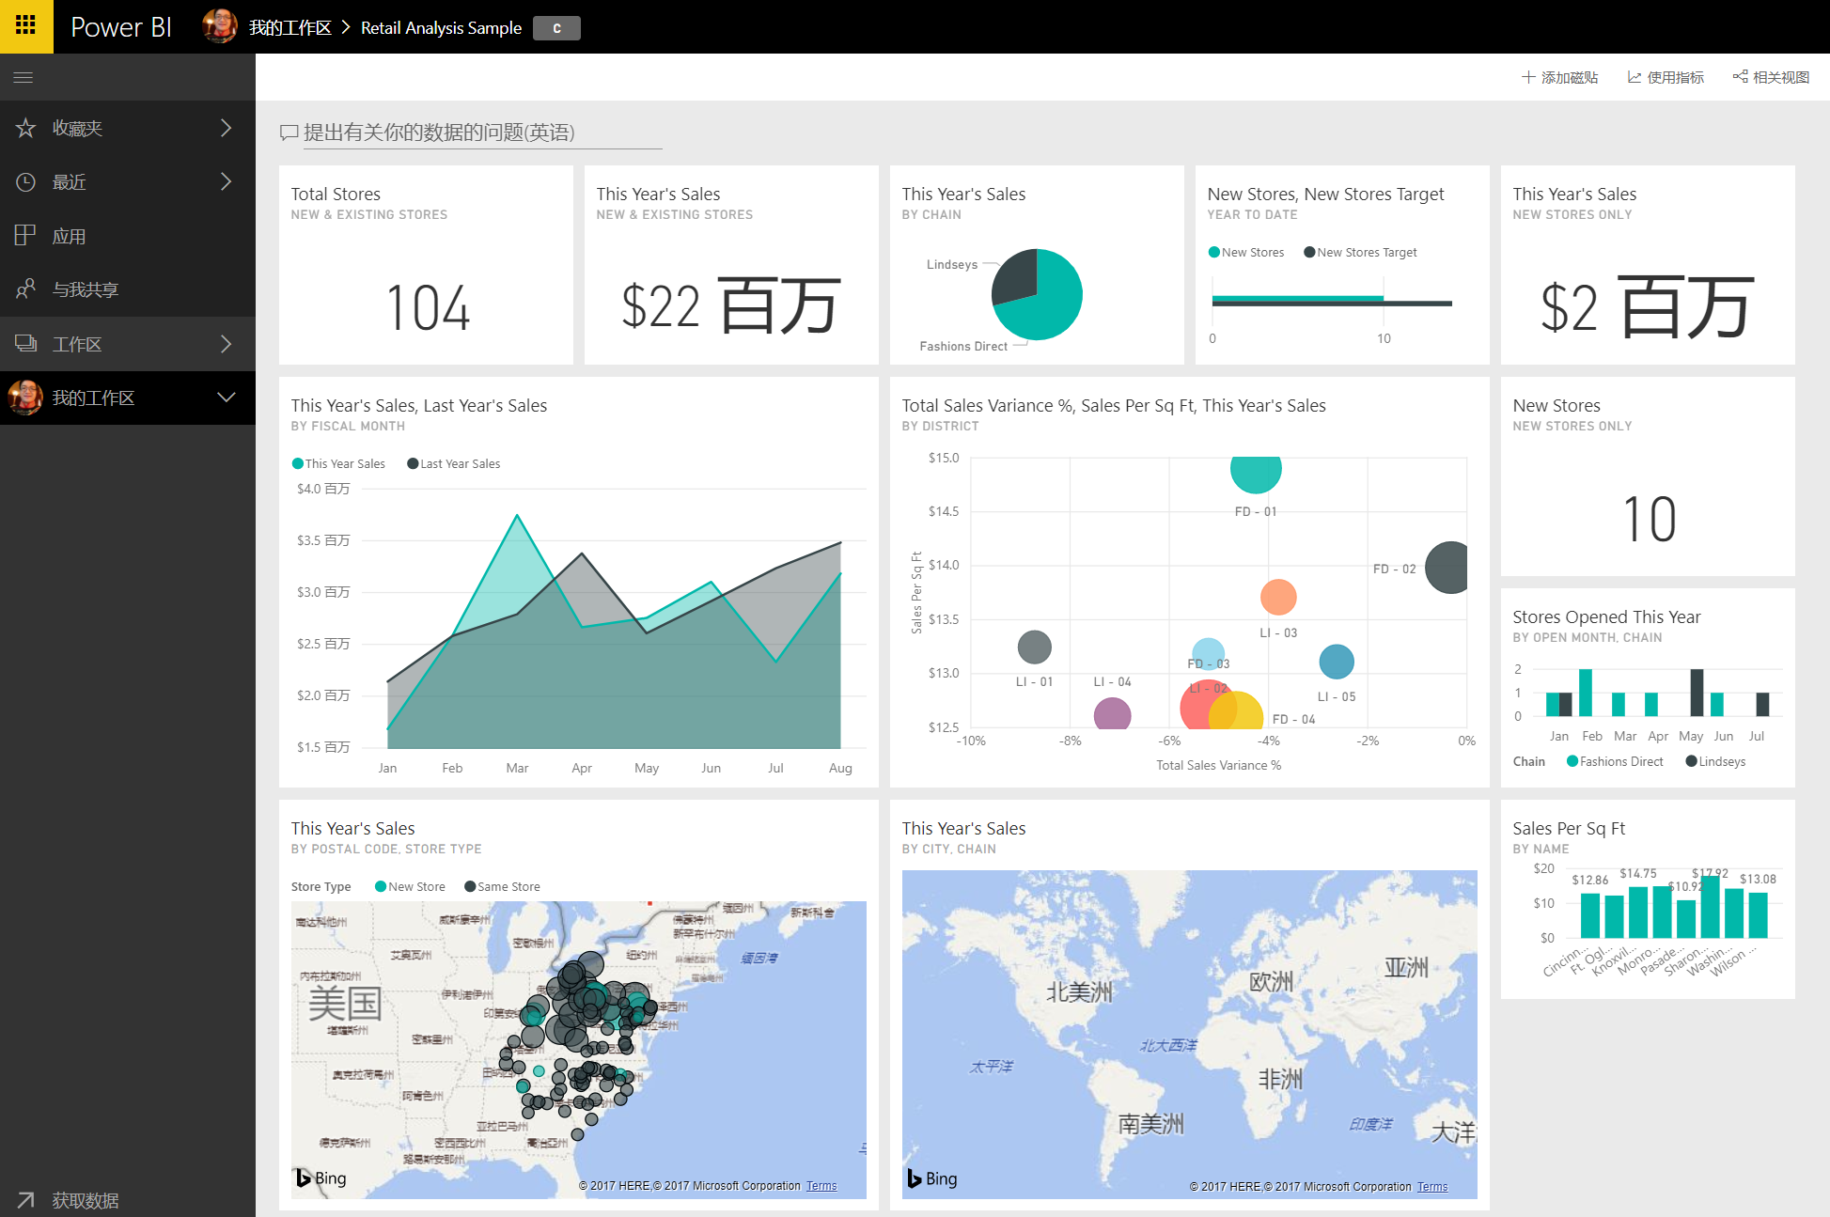The height and width of the screenshot is (1217, 1830).
Task: Expand the Recent (最近) flyout chevron
Action: [226, 181]
